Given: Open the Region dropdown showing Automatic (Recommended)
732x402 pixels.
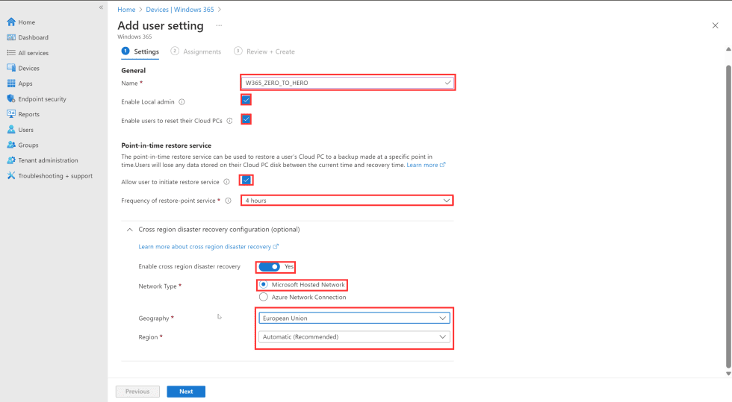Looking at the screenshot, I should [x=354, y=336].
